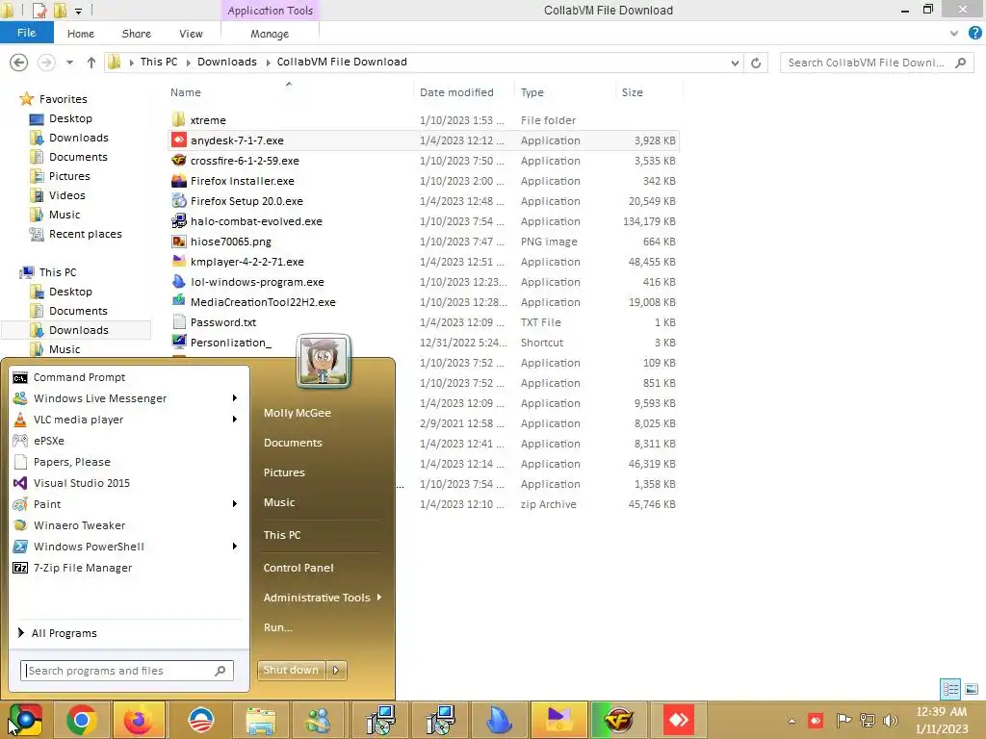Open shut down options arrow
986x739 pixels.
point(336,670)
